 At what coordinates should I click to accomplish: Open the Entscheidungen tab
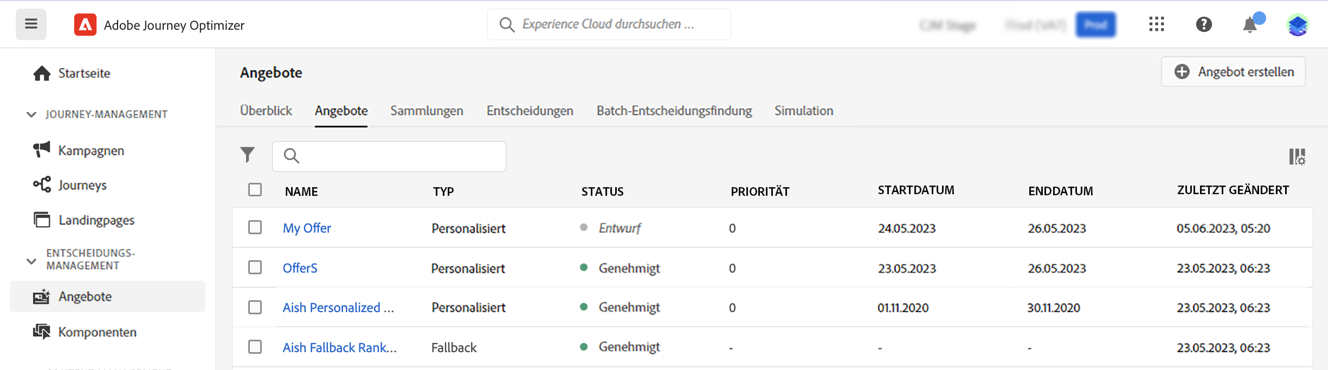click(x=530, y=111)
